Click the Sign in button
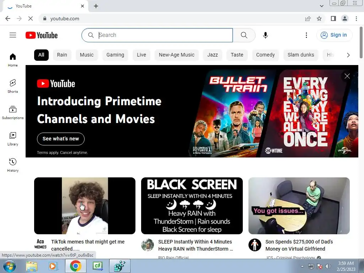 334,35
